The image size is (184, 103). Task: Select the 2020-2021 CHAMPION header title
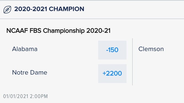tap(49, 9)
